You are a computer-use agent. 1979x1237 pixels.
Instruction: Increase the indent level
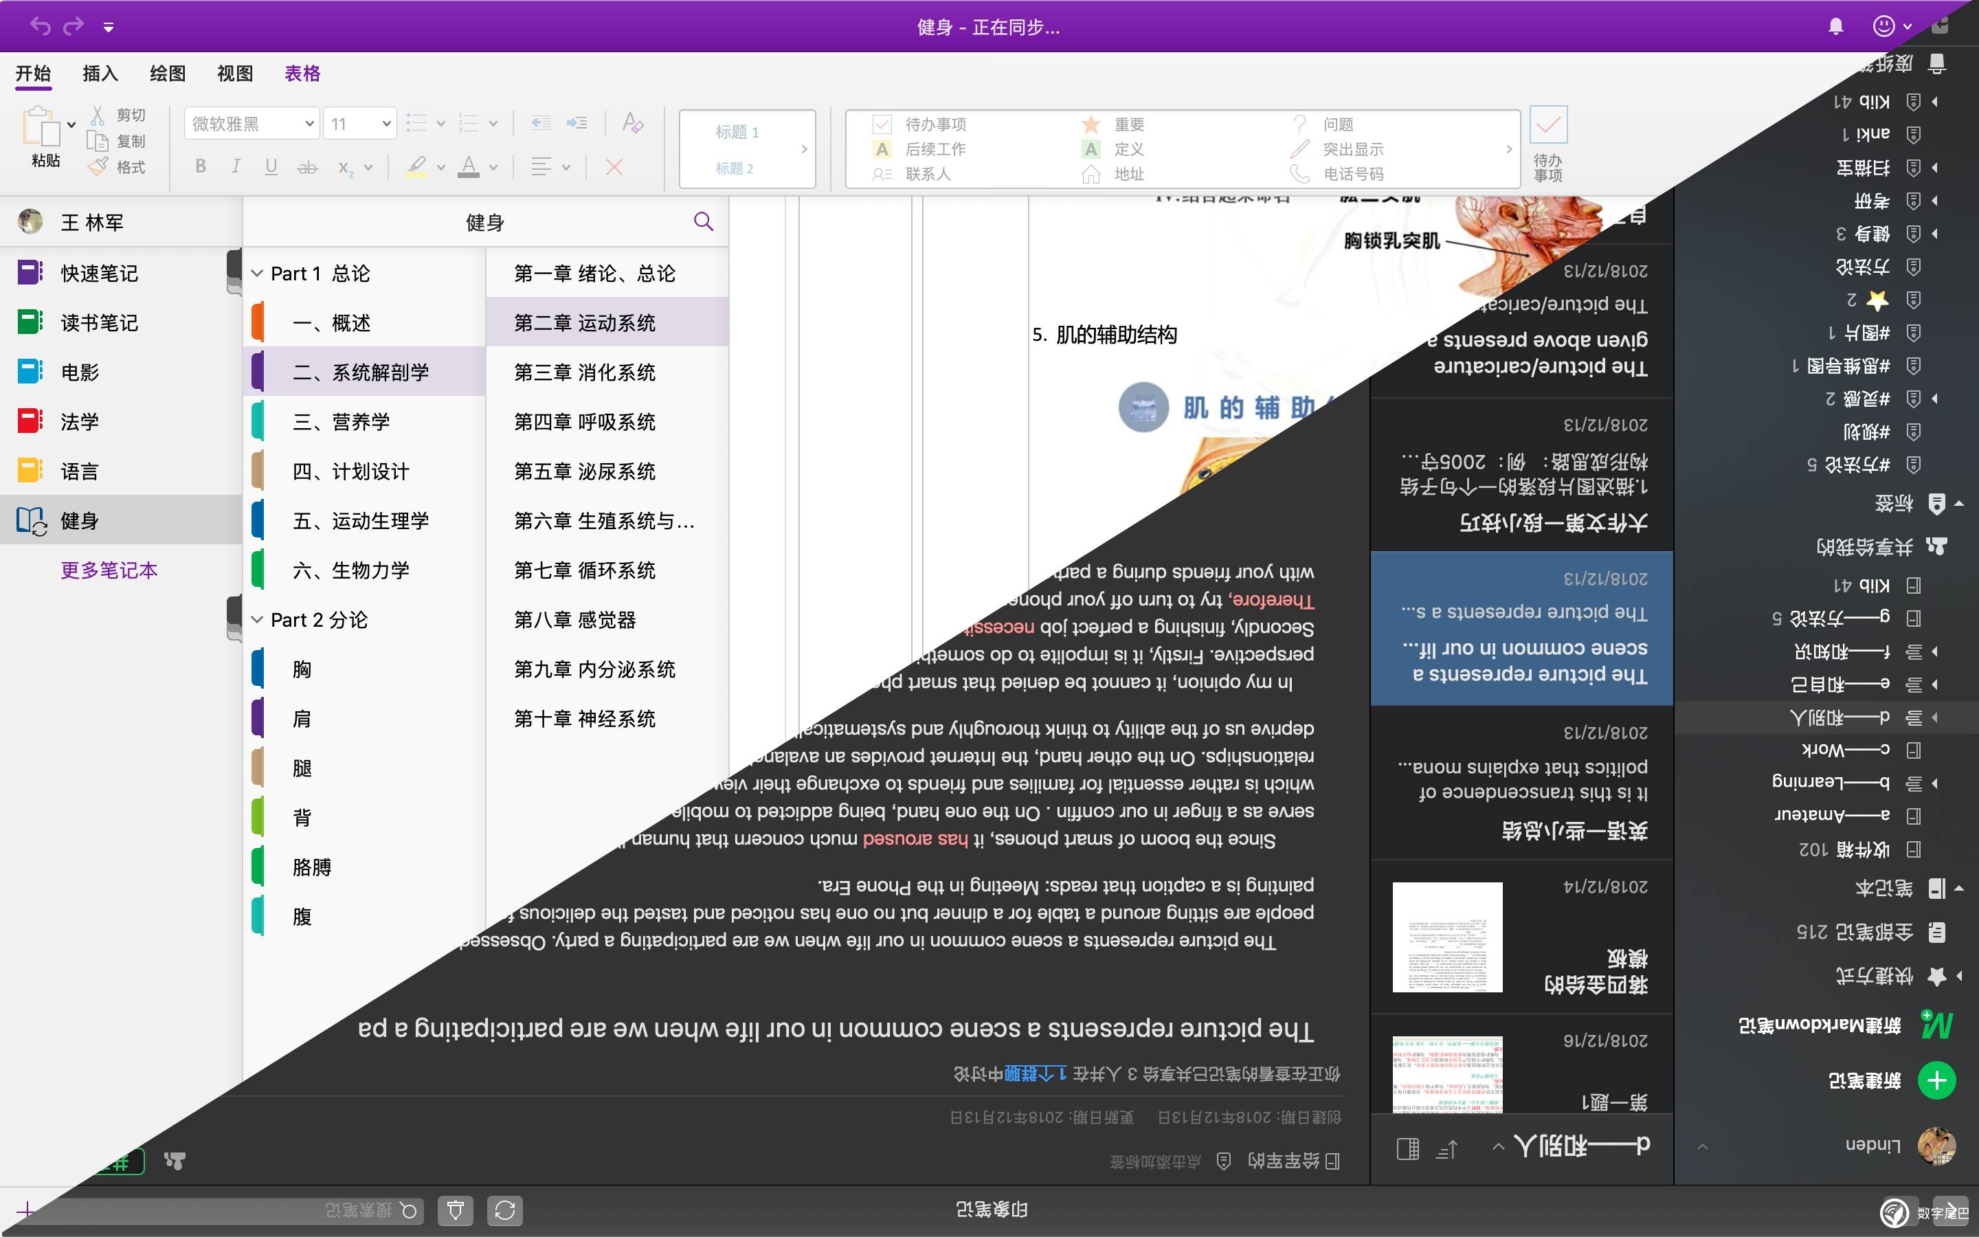coord(577,124)
